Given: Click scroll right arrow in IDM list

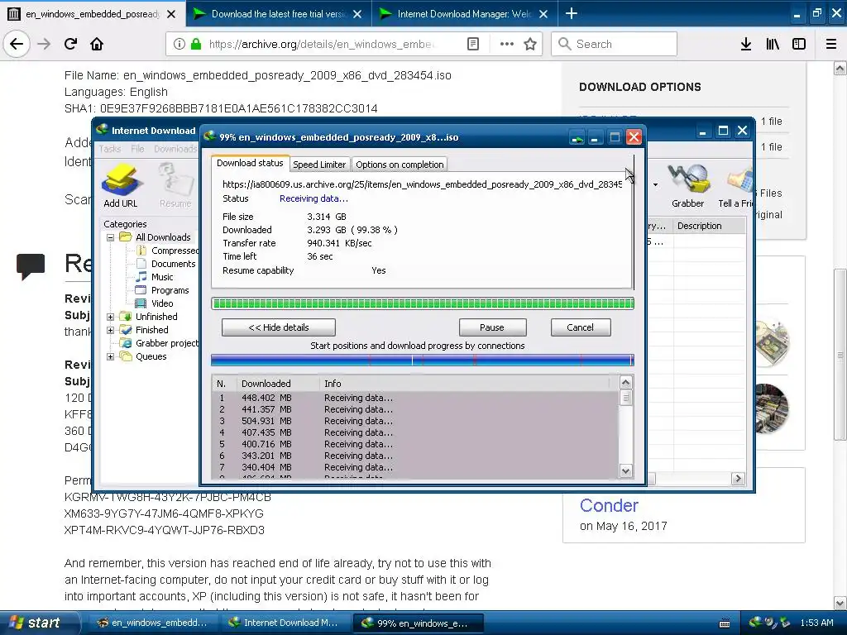Looking at the screenshot, I should coord(738,479).
